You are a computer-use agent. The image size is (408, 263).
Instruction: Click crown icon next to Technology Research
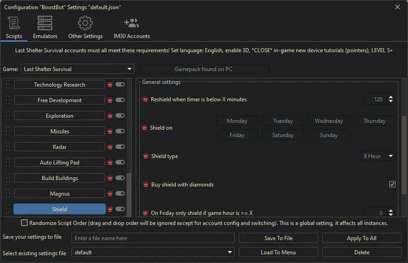(110, 85)
